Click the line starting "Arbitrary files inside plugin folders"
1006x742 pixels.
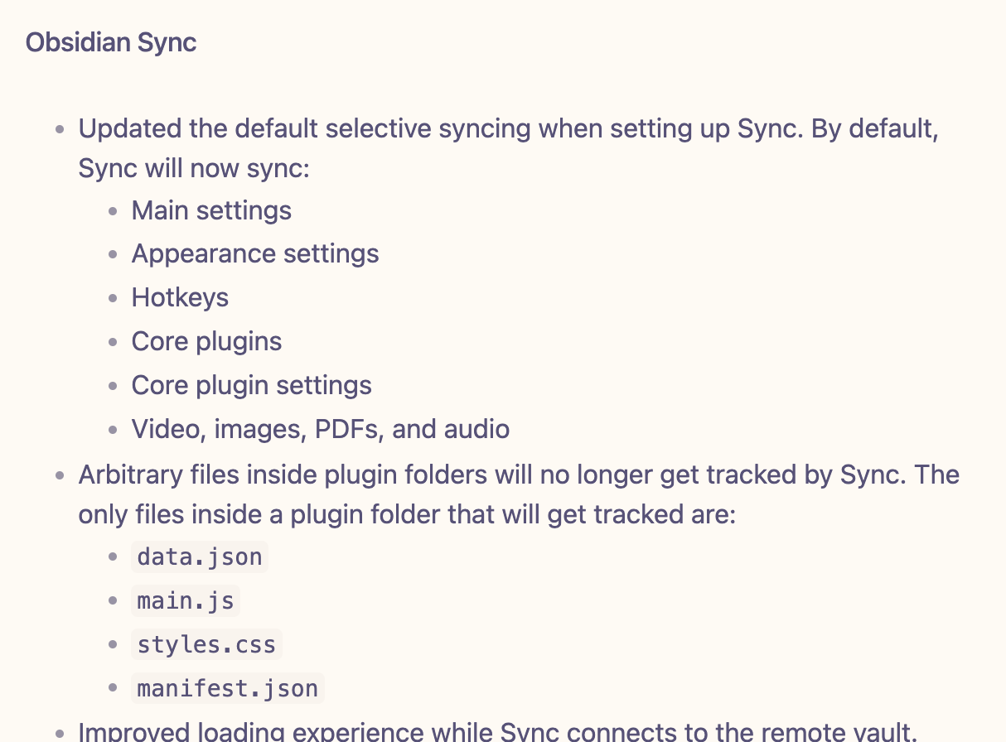519,475
